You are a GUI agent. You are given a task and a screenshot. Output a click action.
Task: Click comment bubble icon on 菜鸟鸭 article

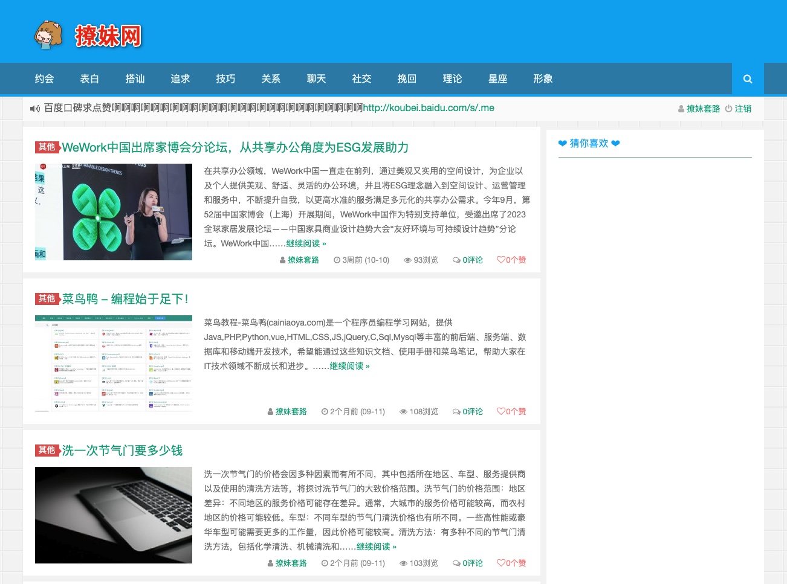tap(457, 412)
